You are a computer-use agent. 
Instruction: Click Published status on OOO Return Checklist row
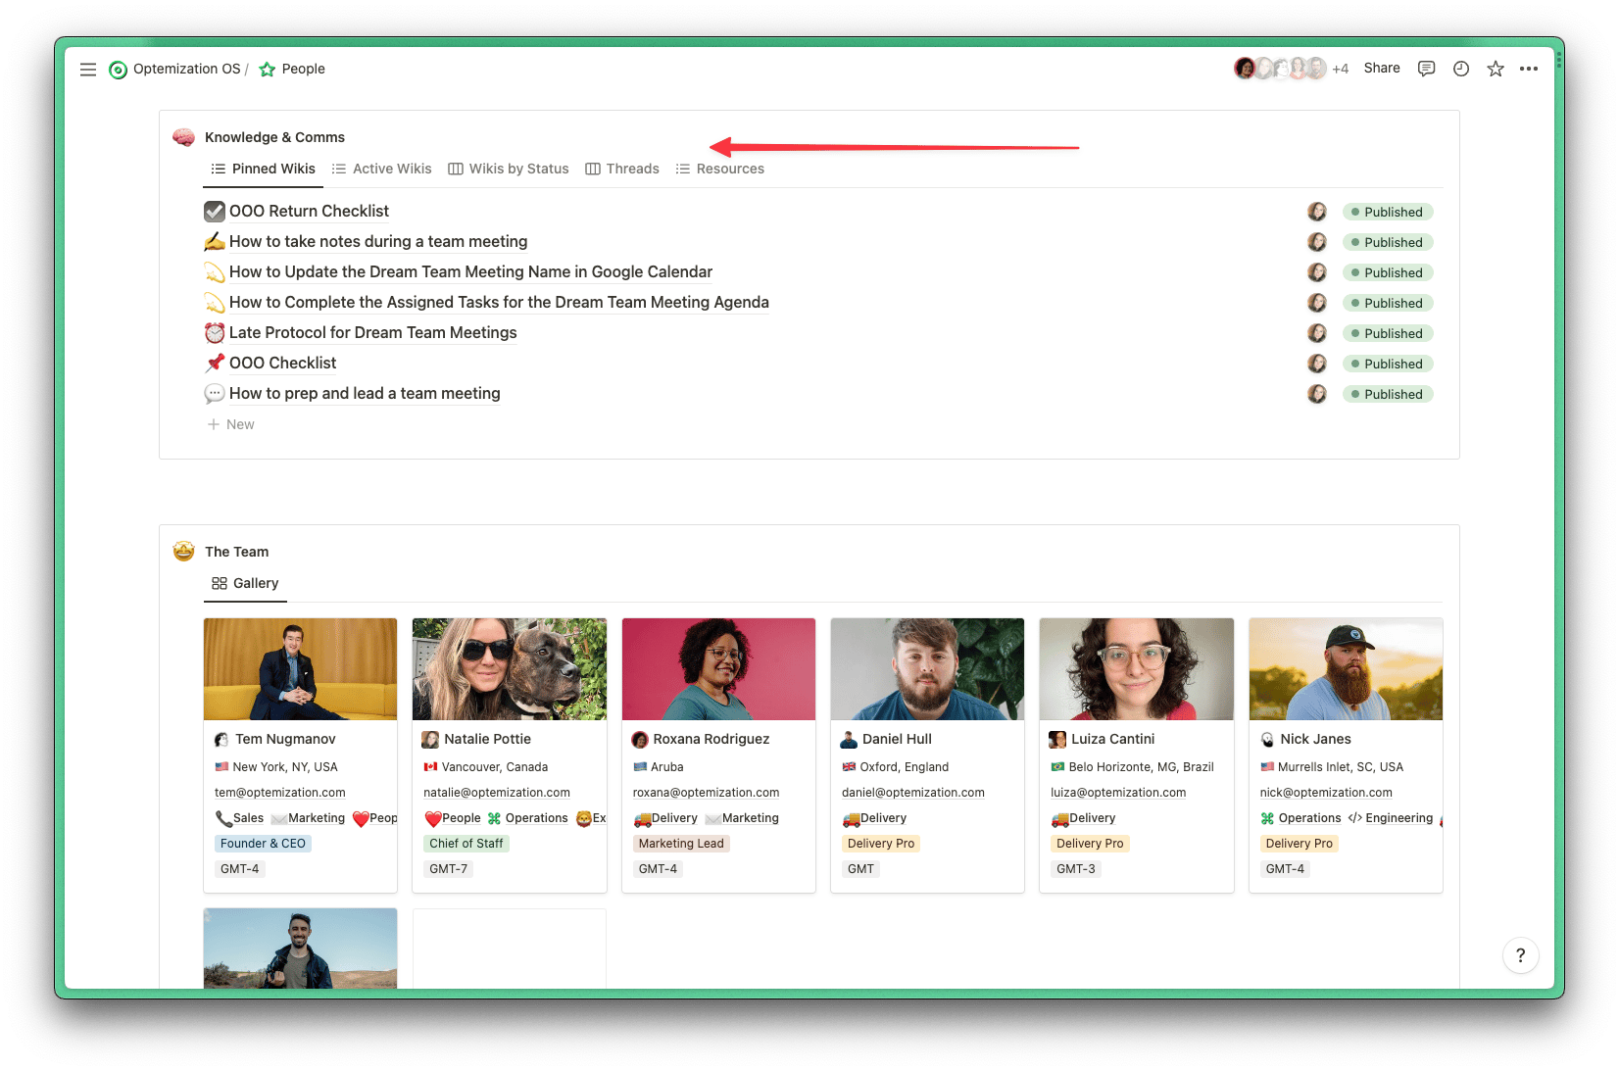click(x=1388, y=213)
